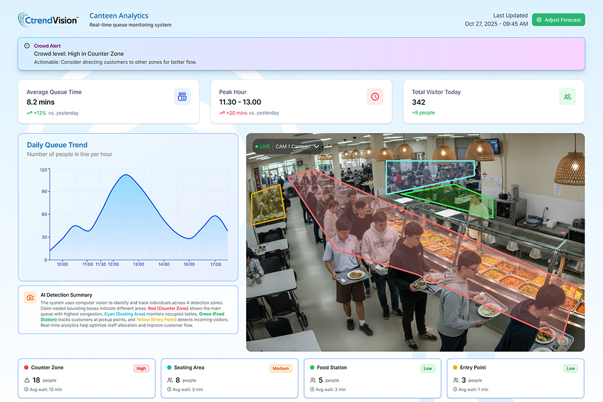603x402 pixels.
Task: Click the people icon in Seating Area card
Action: (169, 380)
